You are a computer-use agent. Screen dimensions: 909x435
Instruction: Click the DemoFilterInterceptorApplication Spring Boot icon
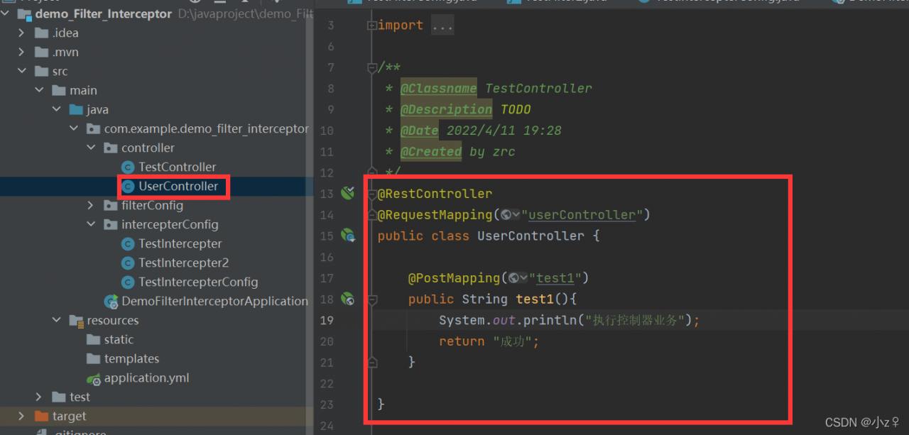pyautogui.click(x=111, y=302)
